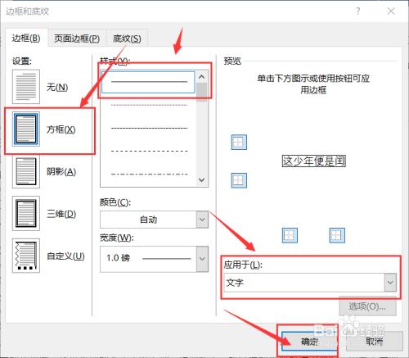The width and height of the screenshot is (409, 358).
Task: Pick the 阴影(A) shadow border icon
Action: click(26, 171)
